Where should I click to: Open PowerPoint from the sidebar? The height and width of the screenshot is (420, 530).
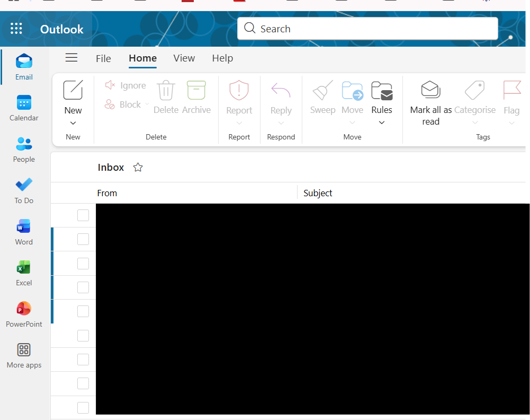(23, 309)
